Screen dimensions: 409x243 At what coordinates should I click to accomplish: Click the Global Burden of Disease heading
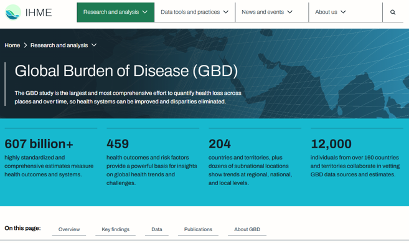[126, 71]
